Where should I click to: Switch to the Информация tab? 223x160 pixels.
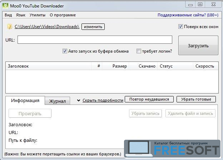pos(25,100)
